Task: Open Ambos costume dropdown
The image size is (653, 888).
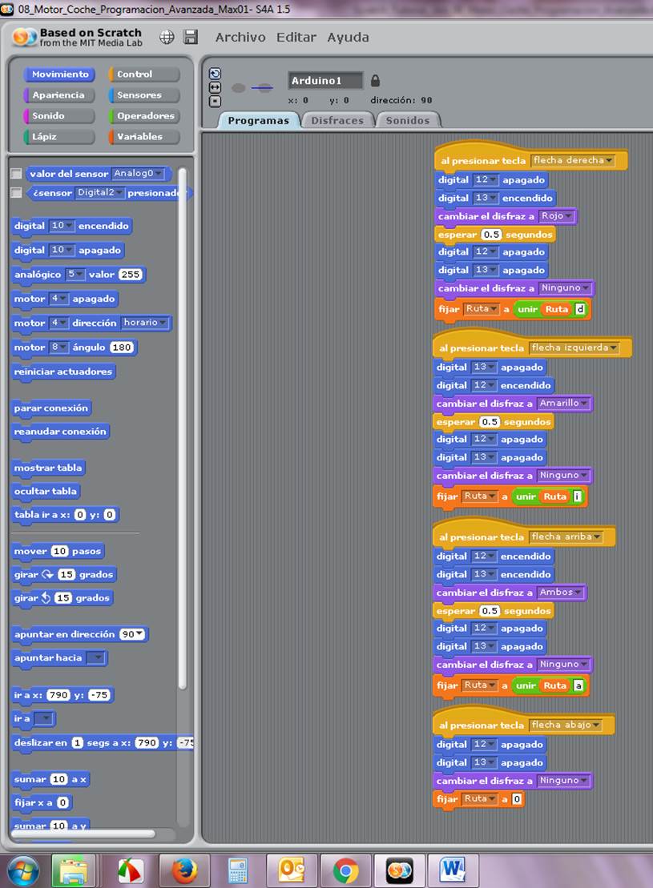Action: (x=560, y=593)
